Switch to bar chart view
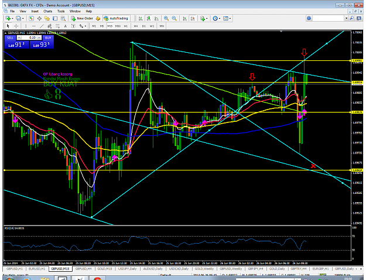 pos(141,18)
